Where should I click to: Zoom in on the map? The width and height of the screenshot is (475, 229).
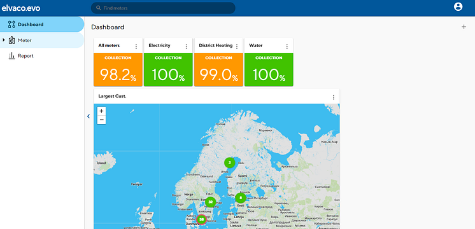pos(101,111)
